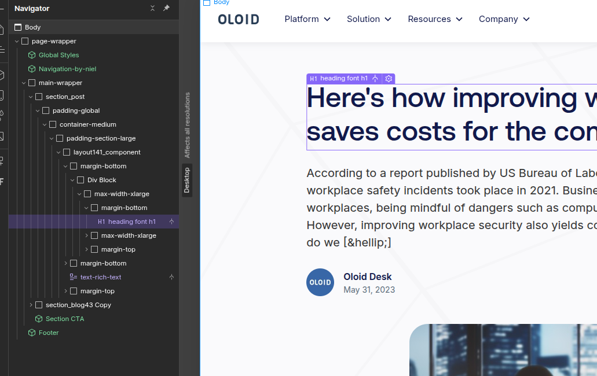Image resolution: width=597 pixels, height=376 pixels.
Task: Click the Section CTA component cube icon
Action: click(39, 319)
